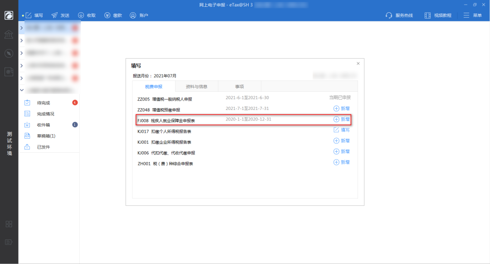Click the bank building icon in left sidebar
490x264 pixels.
click(x=9, y=35)
